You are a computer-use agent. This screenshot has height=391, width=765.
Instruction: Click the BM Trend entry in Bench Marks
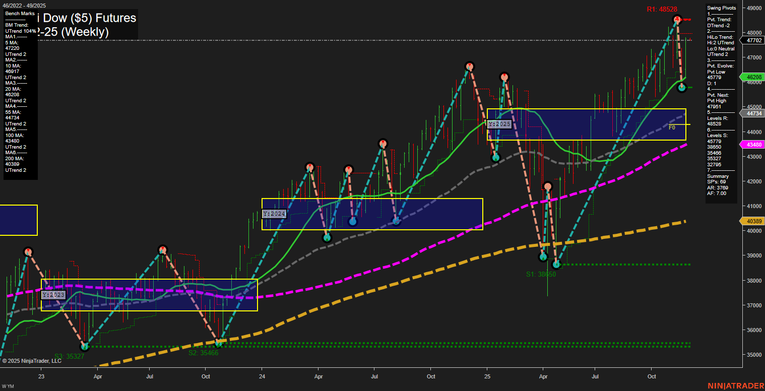point(20,28)
